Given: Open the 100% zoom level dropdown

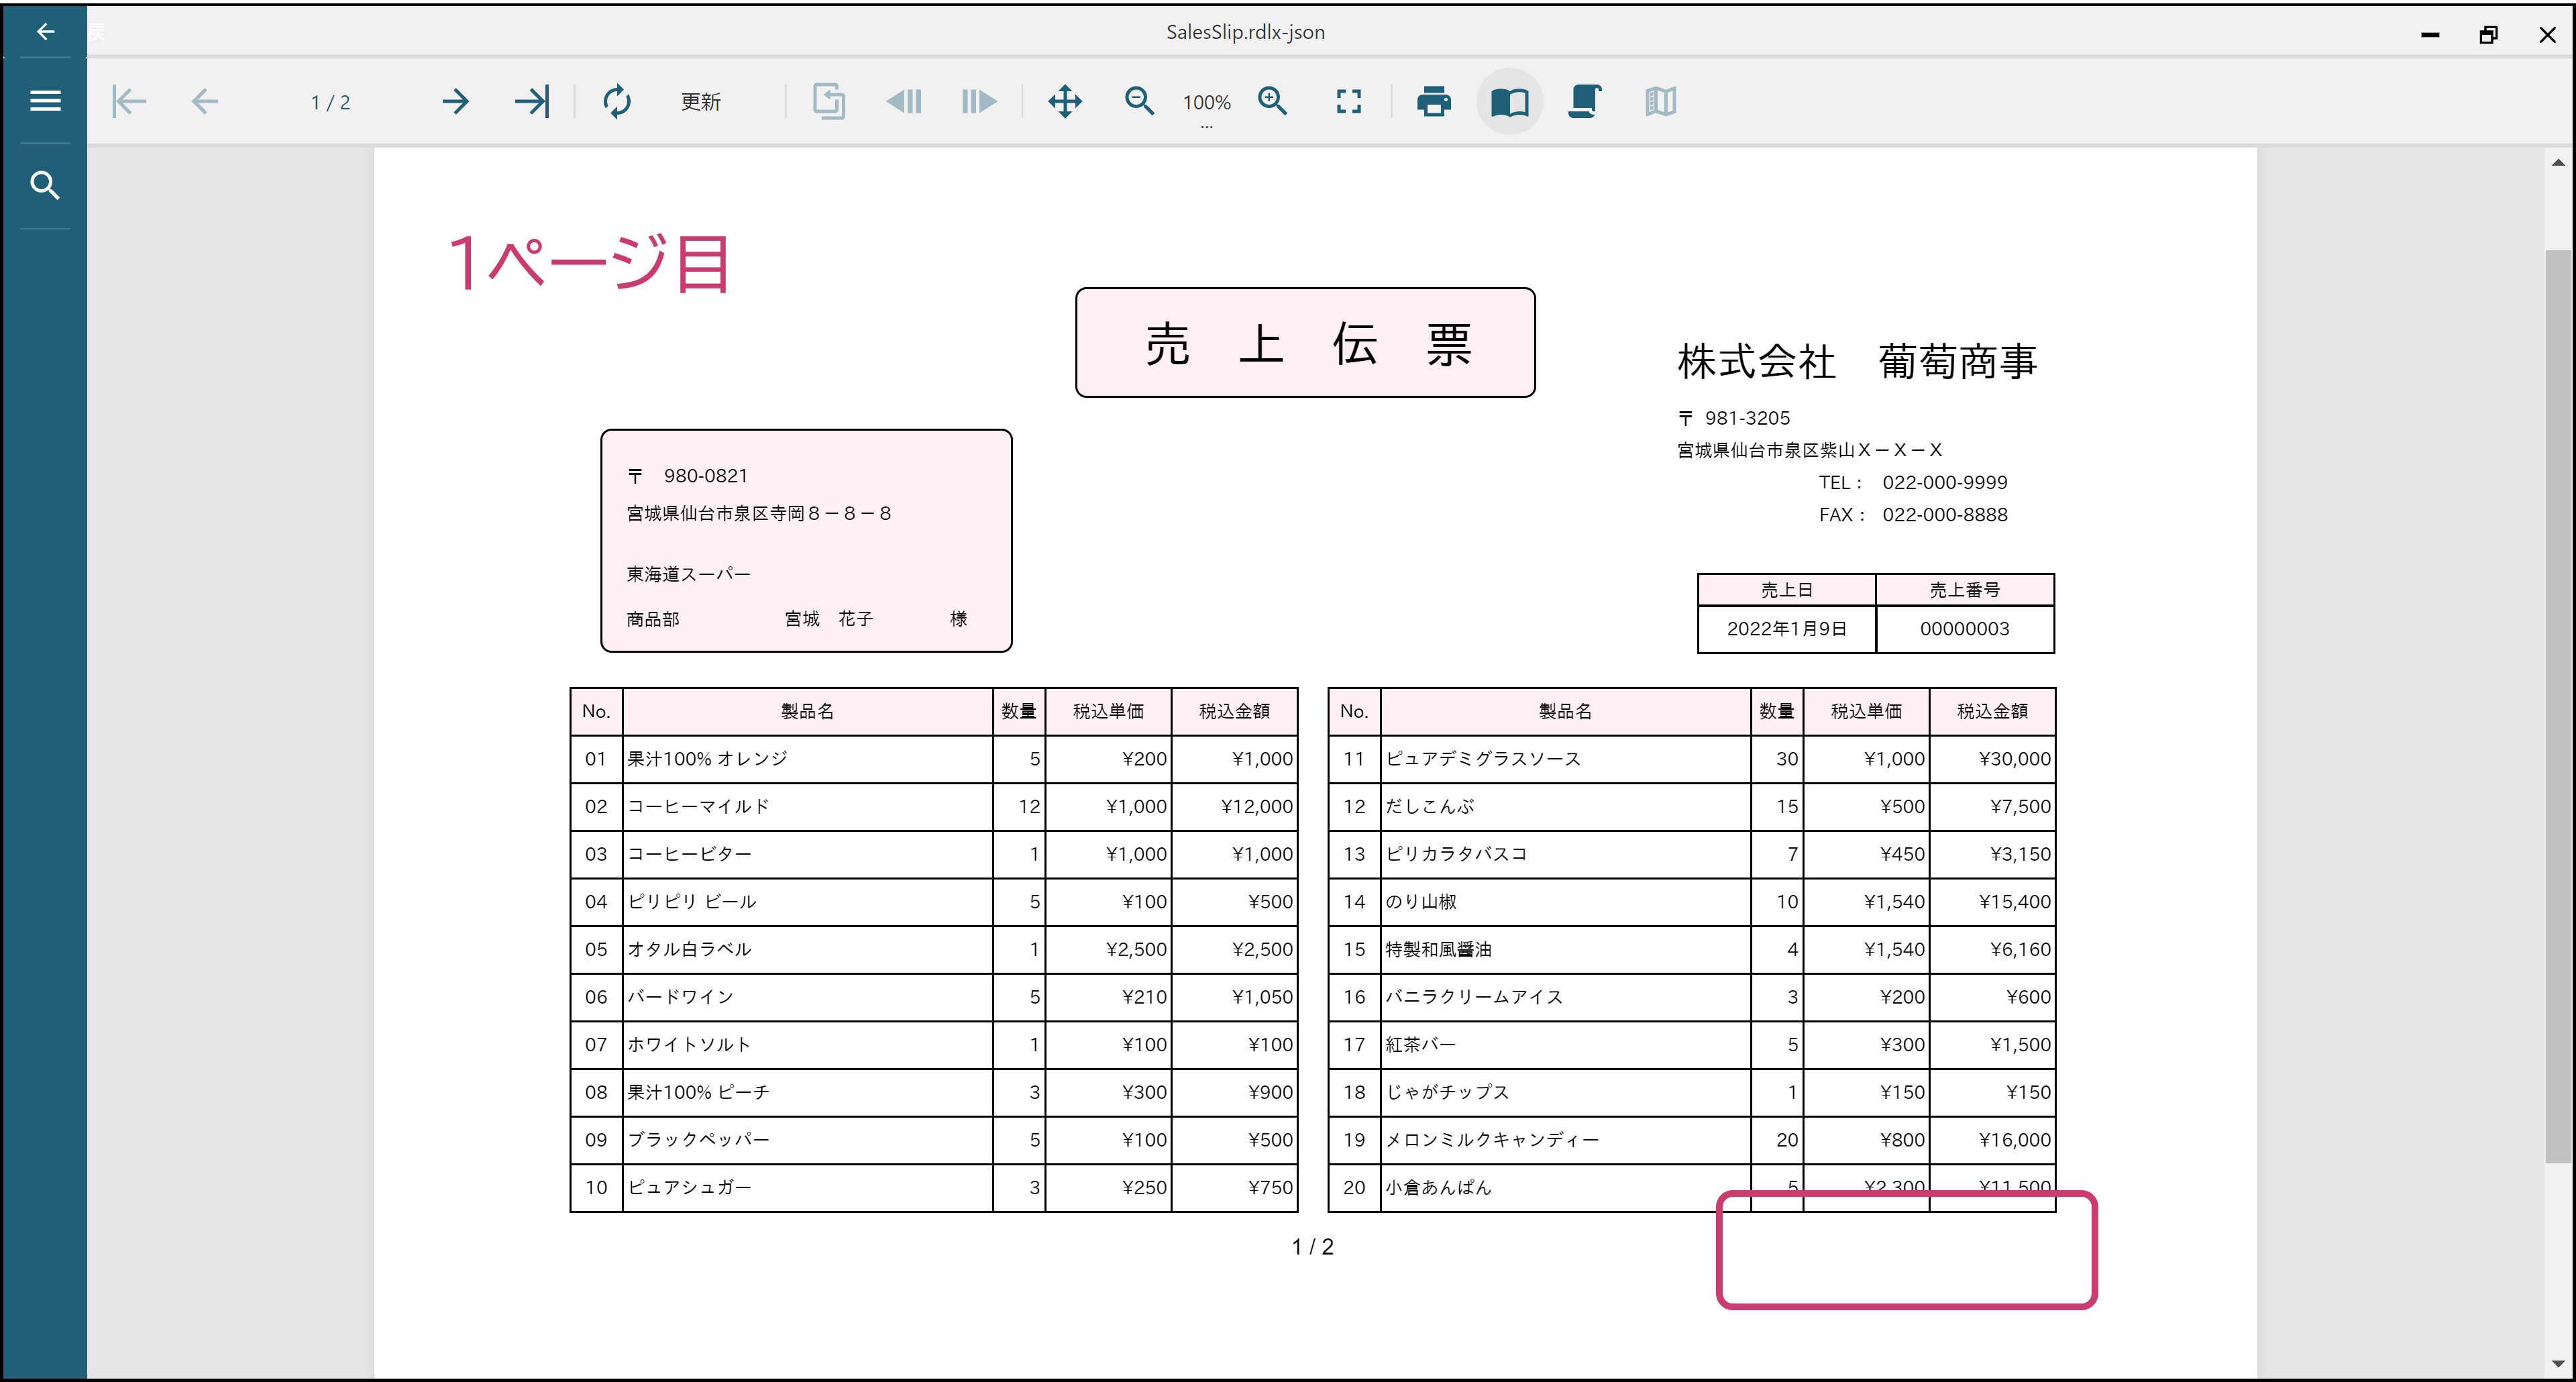Looking at the screenshot, I should 1207,104.
